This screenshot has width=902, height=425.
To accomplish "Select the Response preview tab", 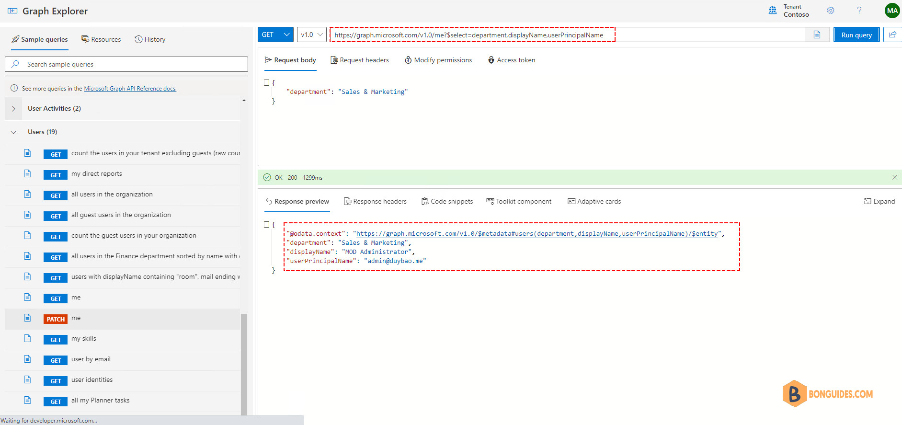I will pyautogui.click(x=297, y=201).
